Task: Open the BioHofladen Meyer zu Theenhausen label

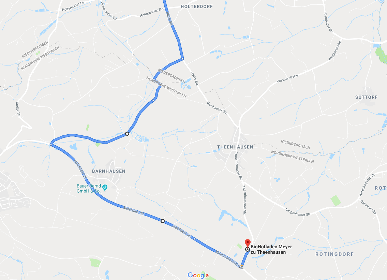Action: coord(271,249)
